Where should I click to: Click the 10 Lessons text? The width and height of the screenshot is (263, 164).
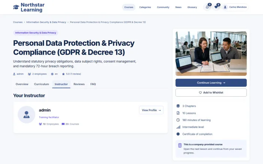189,113
